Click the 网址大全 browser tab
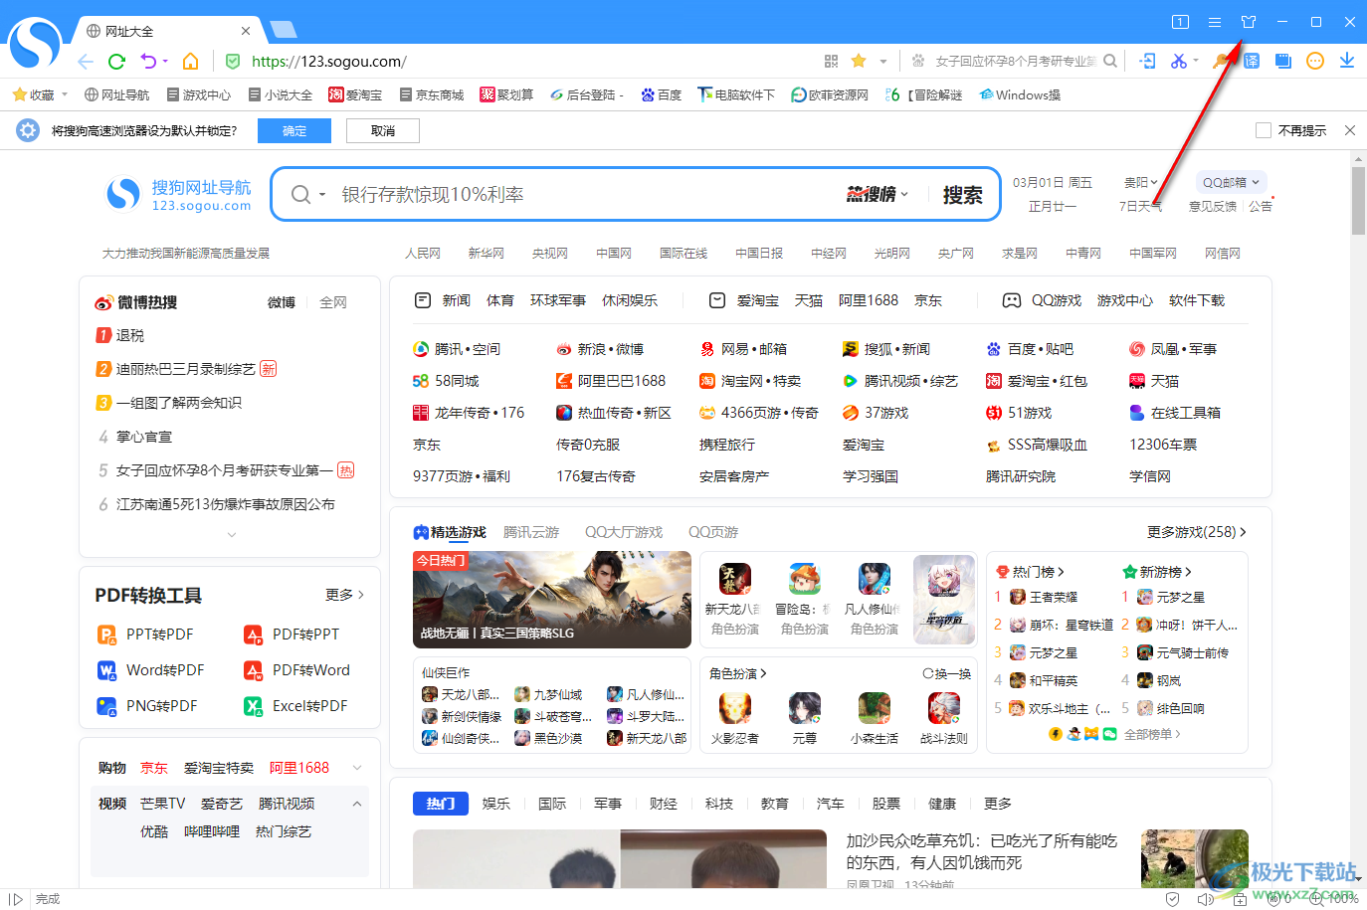 click(165, 31)
